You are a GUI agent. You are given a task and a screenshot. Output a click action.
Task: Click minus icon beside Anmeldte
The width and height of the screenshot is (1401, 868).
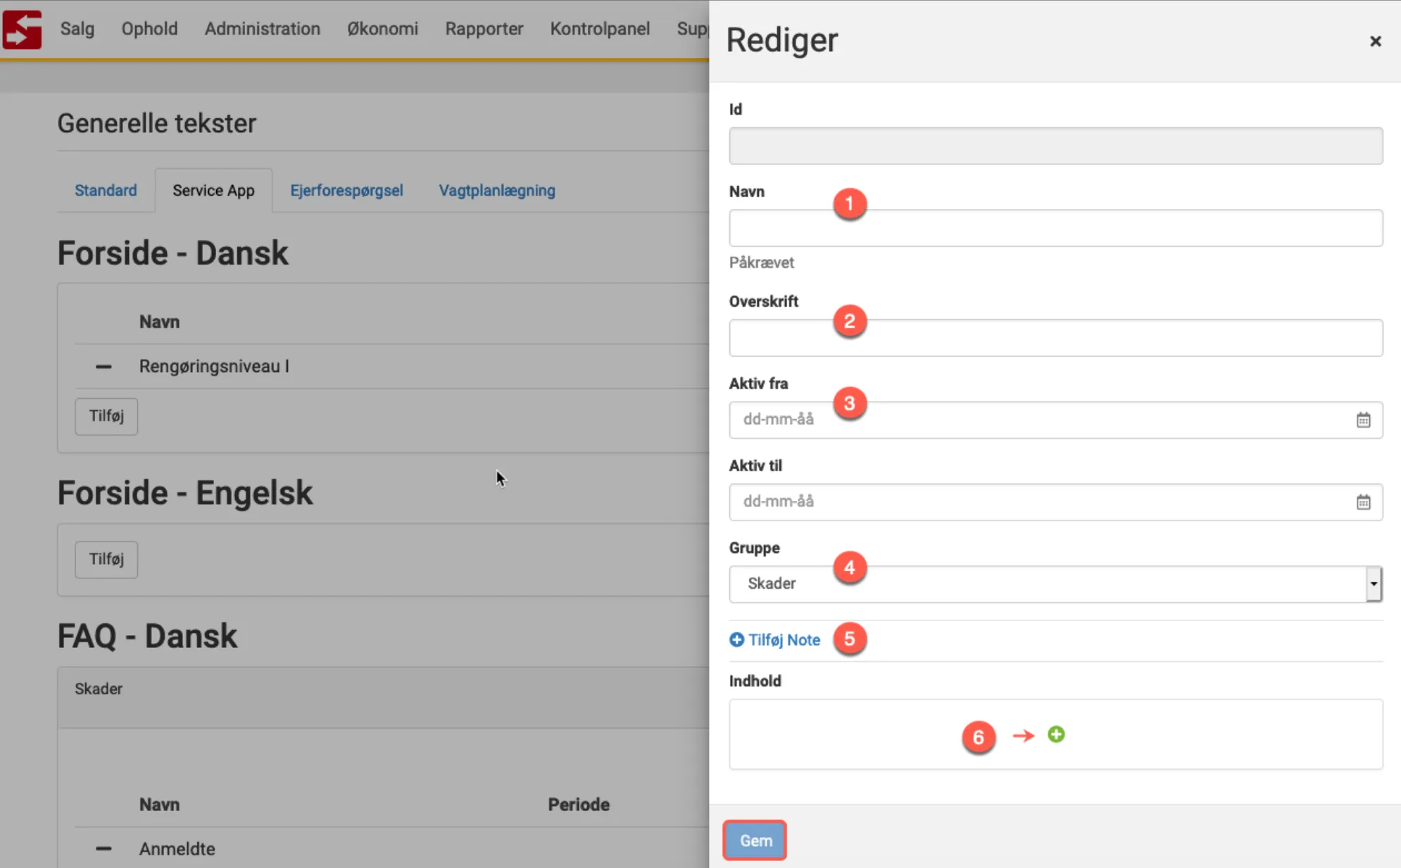103,849
